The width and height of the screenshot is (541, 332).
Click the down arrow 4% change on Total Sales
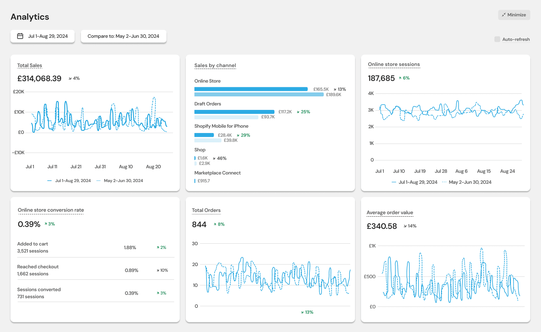[x=74, y=78]
